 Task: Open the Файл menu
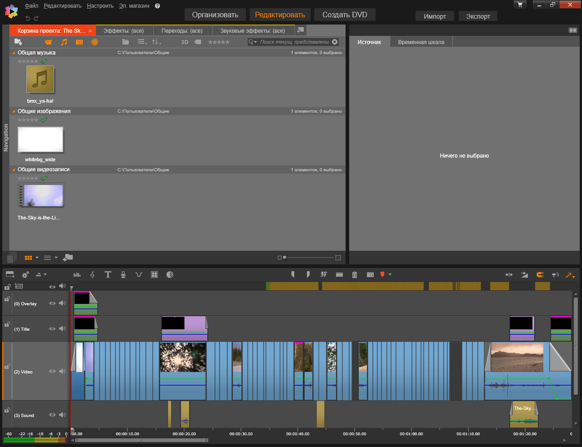pyautogui.click(x=31, y=6)
